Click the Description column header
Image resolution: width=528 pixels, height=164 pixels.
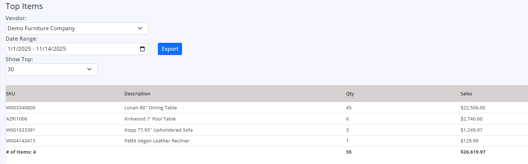click(x=137, y=94)
